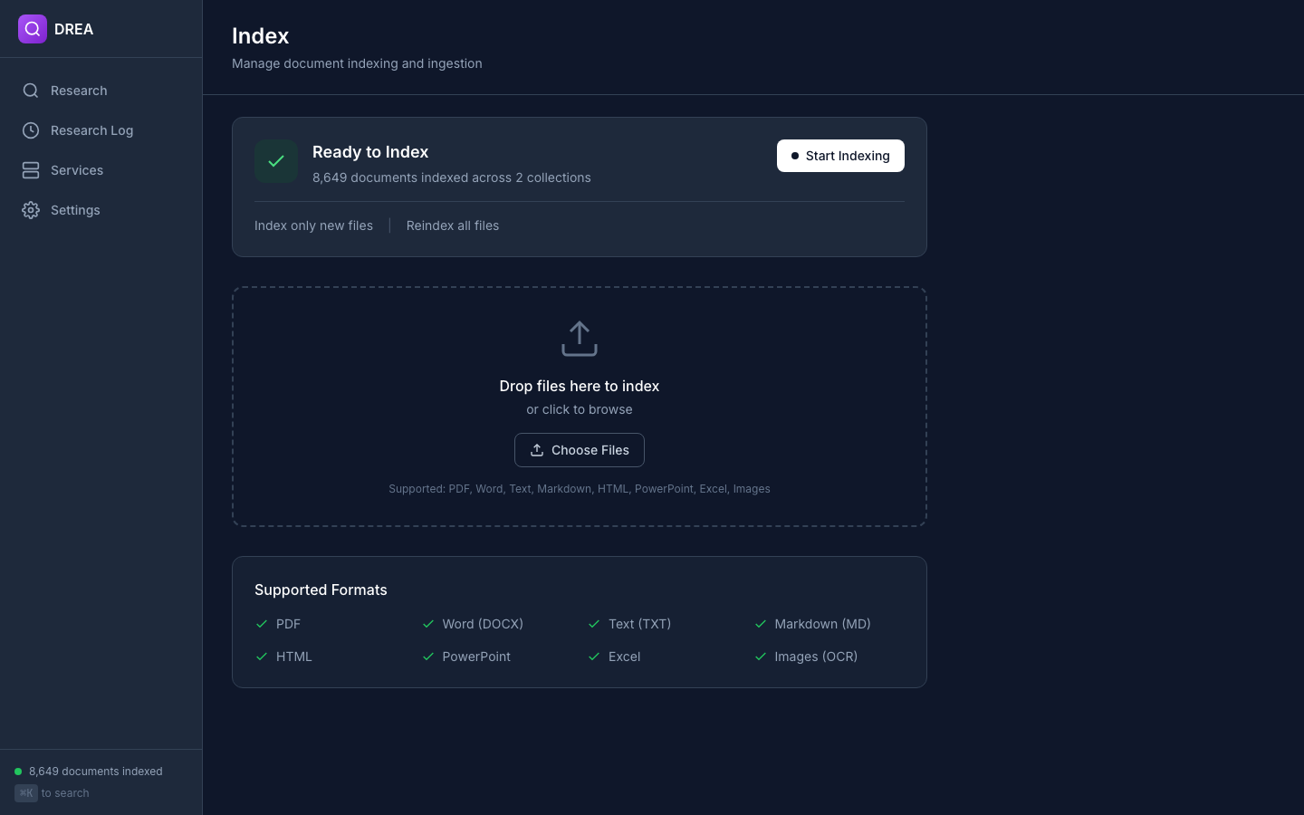The width and height of the screenshot is (1304, 815).
Task: Open Research Log via the clock icon
Action: 31,130
